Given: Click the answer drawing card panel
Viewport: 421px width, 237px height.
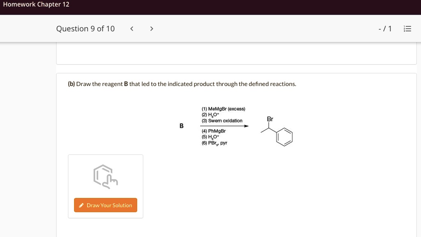Looking at the screenshot, I should tap(105, 186).
